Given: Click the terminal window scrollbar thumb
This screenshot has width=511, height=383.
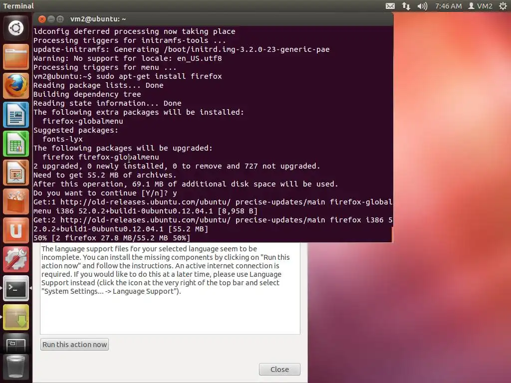Looking at the screenshot, I should 392,234.
